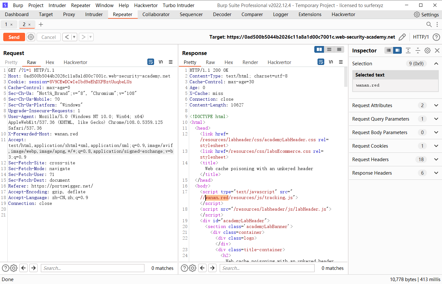Click the Cancel button
Viewport: 442px width, 284px height.
tap(49, 37)
